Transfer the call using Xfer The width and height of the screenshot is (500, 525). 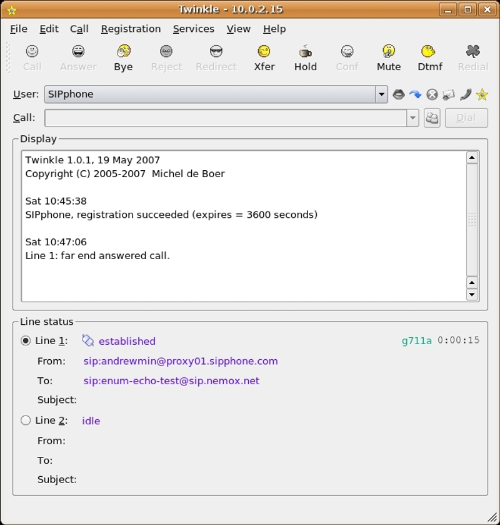coord(264,58)
